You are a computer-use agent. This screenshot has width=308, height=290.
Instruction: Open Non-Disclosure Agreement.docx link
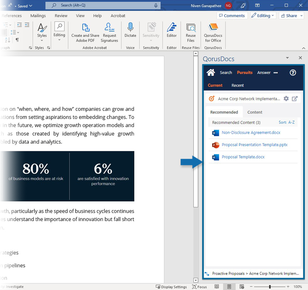[251, 133]
